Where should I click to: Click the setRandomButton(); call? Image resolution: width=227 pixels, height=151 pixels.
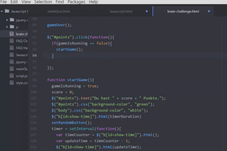tap(72, 123)
